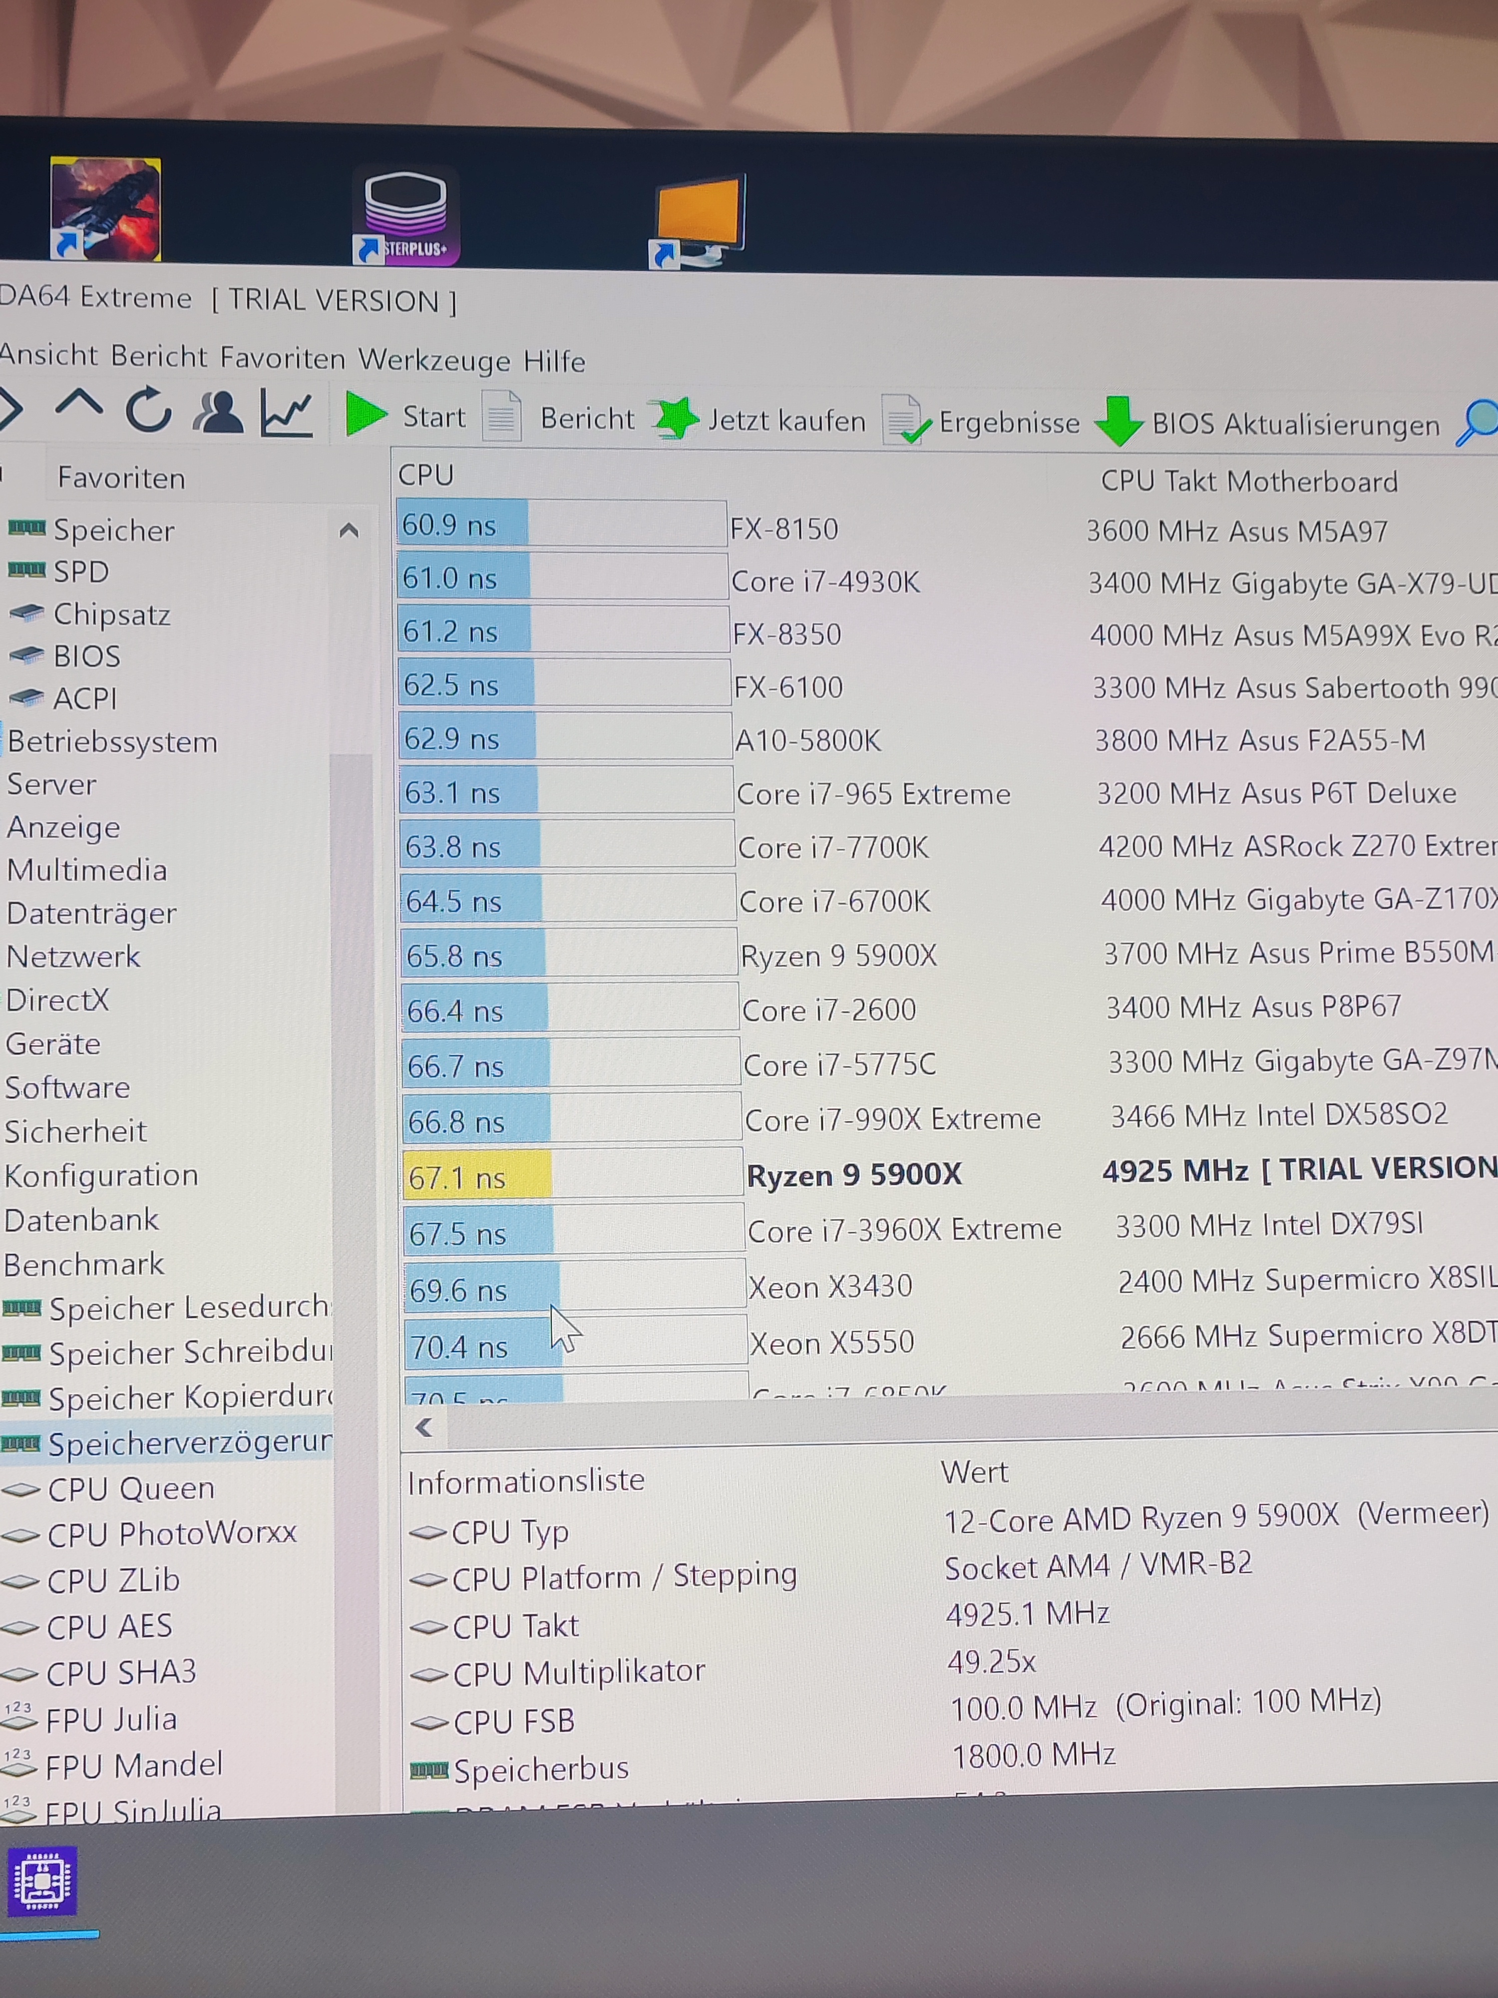Select Speicher Lesedurchsatz benchmark item
This screenshot has width=1498, height=1998.
188,1308
